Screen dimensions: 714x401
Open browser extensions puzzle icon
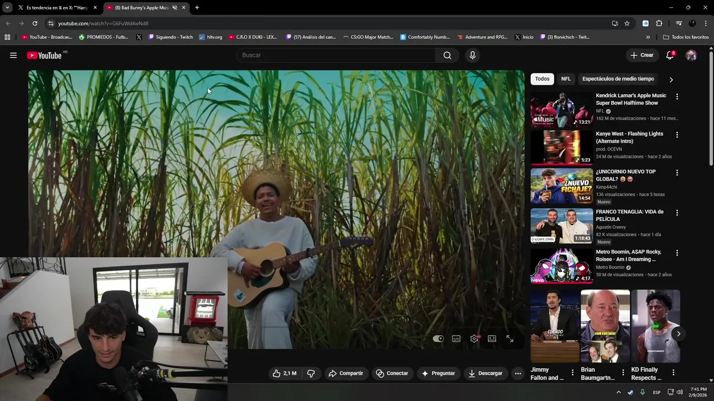coord(659,23)
